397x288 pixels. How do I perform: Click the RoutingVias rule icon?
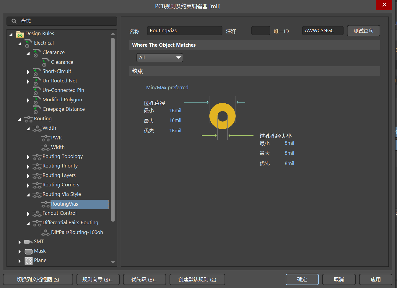[45, 204]
